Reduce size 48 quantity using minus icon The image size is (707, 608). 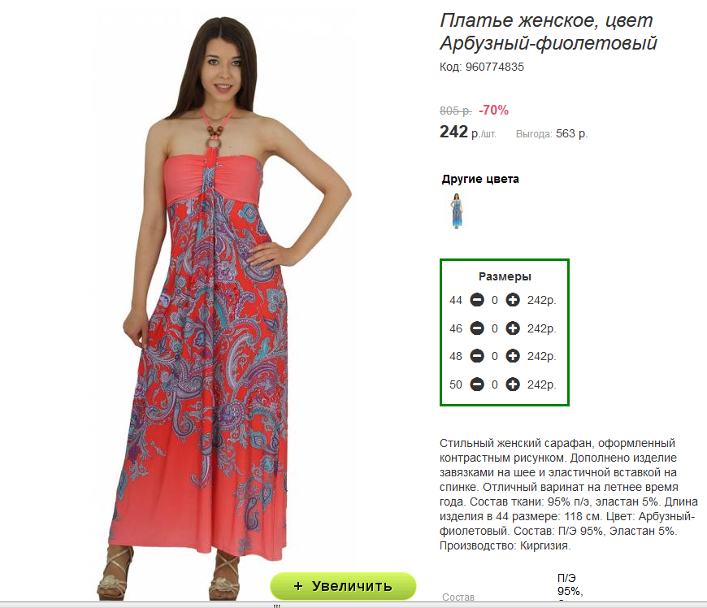[476, 356]
